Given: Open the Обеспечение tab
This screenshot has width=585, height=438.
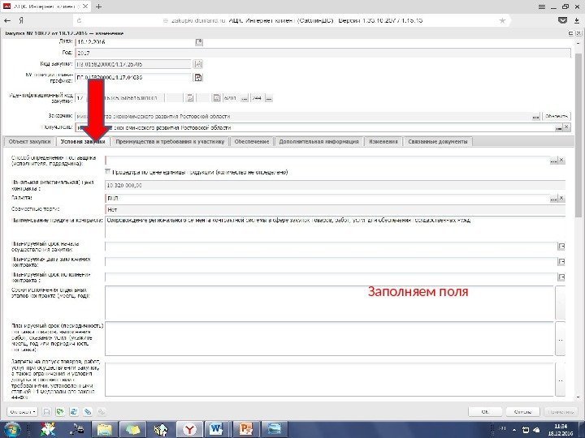Looking at the screenshot, I should [251, 141].
